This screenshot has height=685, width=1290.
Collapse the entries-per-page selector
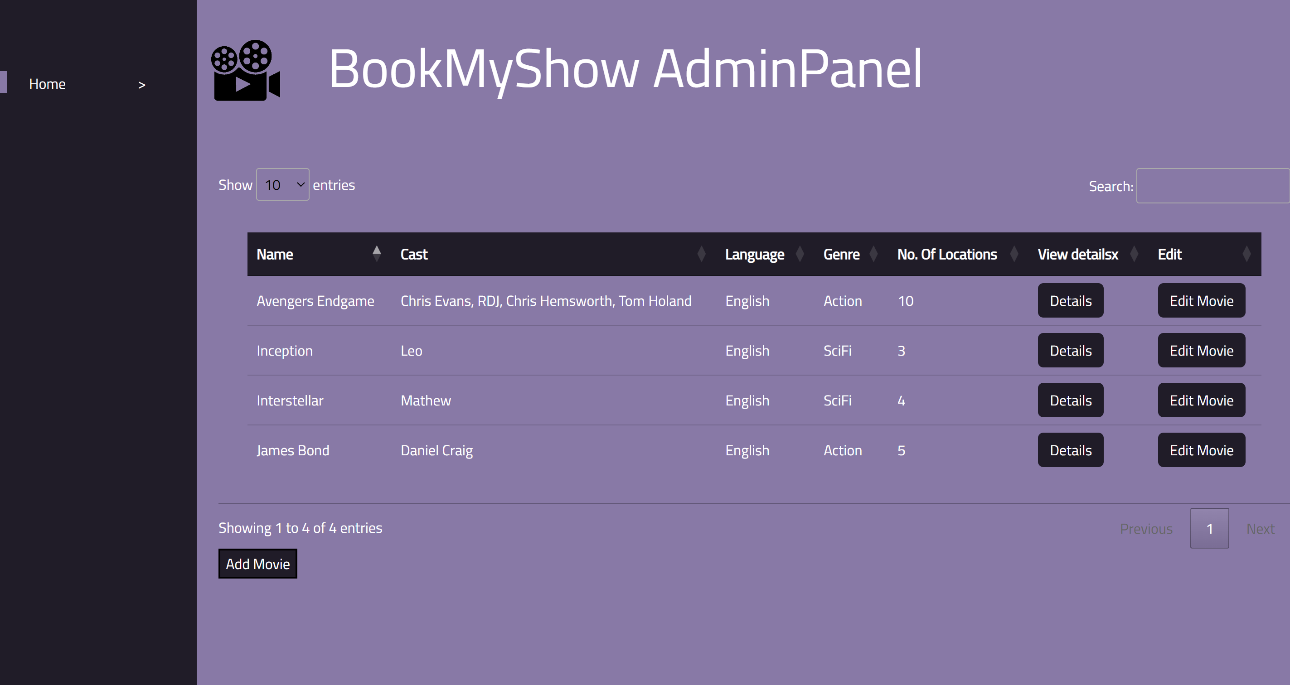pos(283,185)
